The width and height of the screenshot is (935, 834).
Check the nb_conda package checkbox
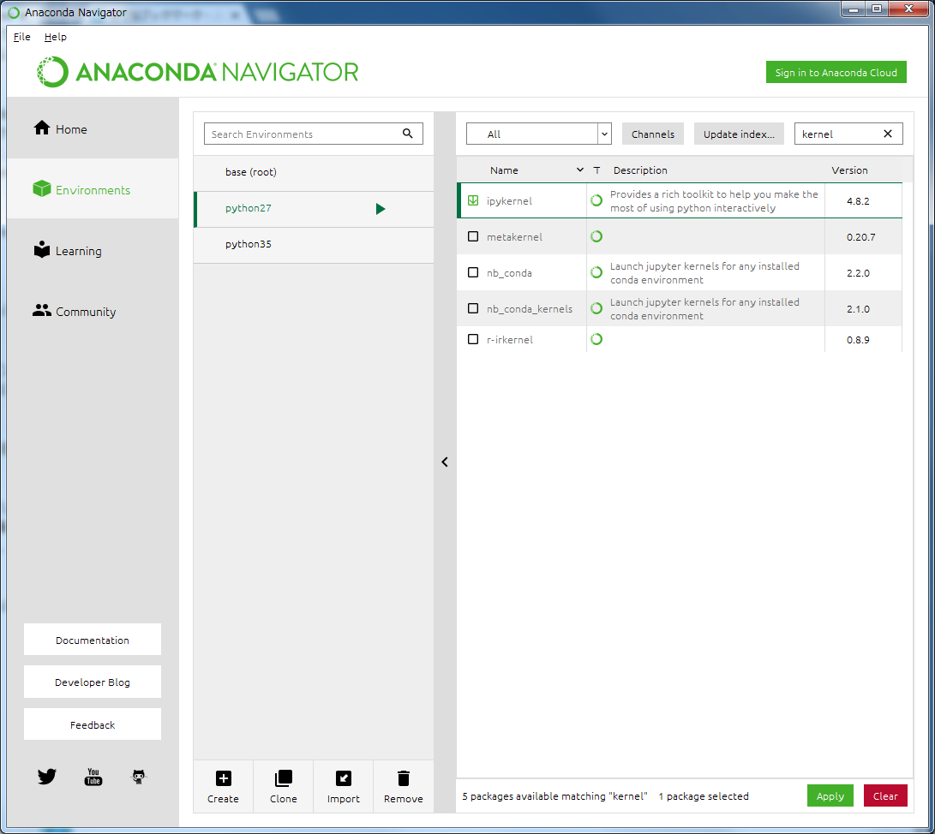tap(473, 272)
